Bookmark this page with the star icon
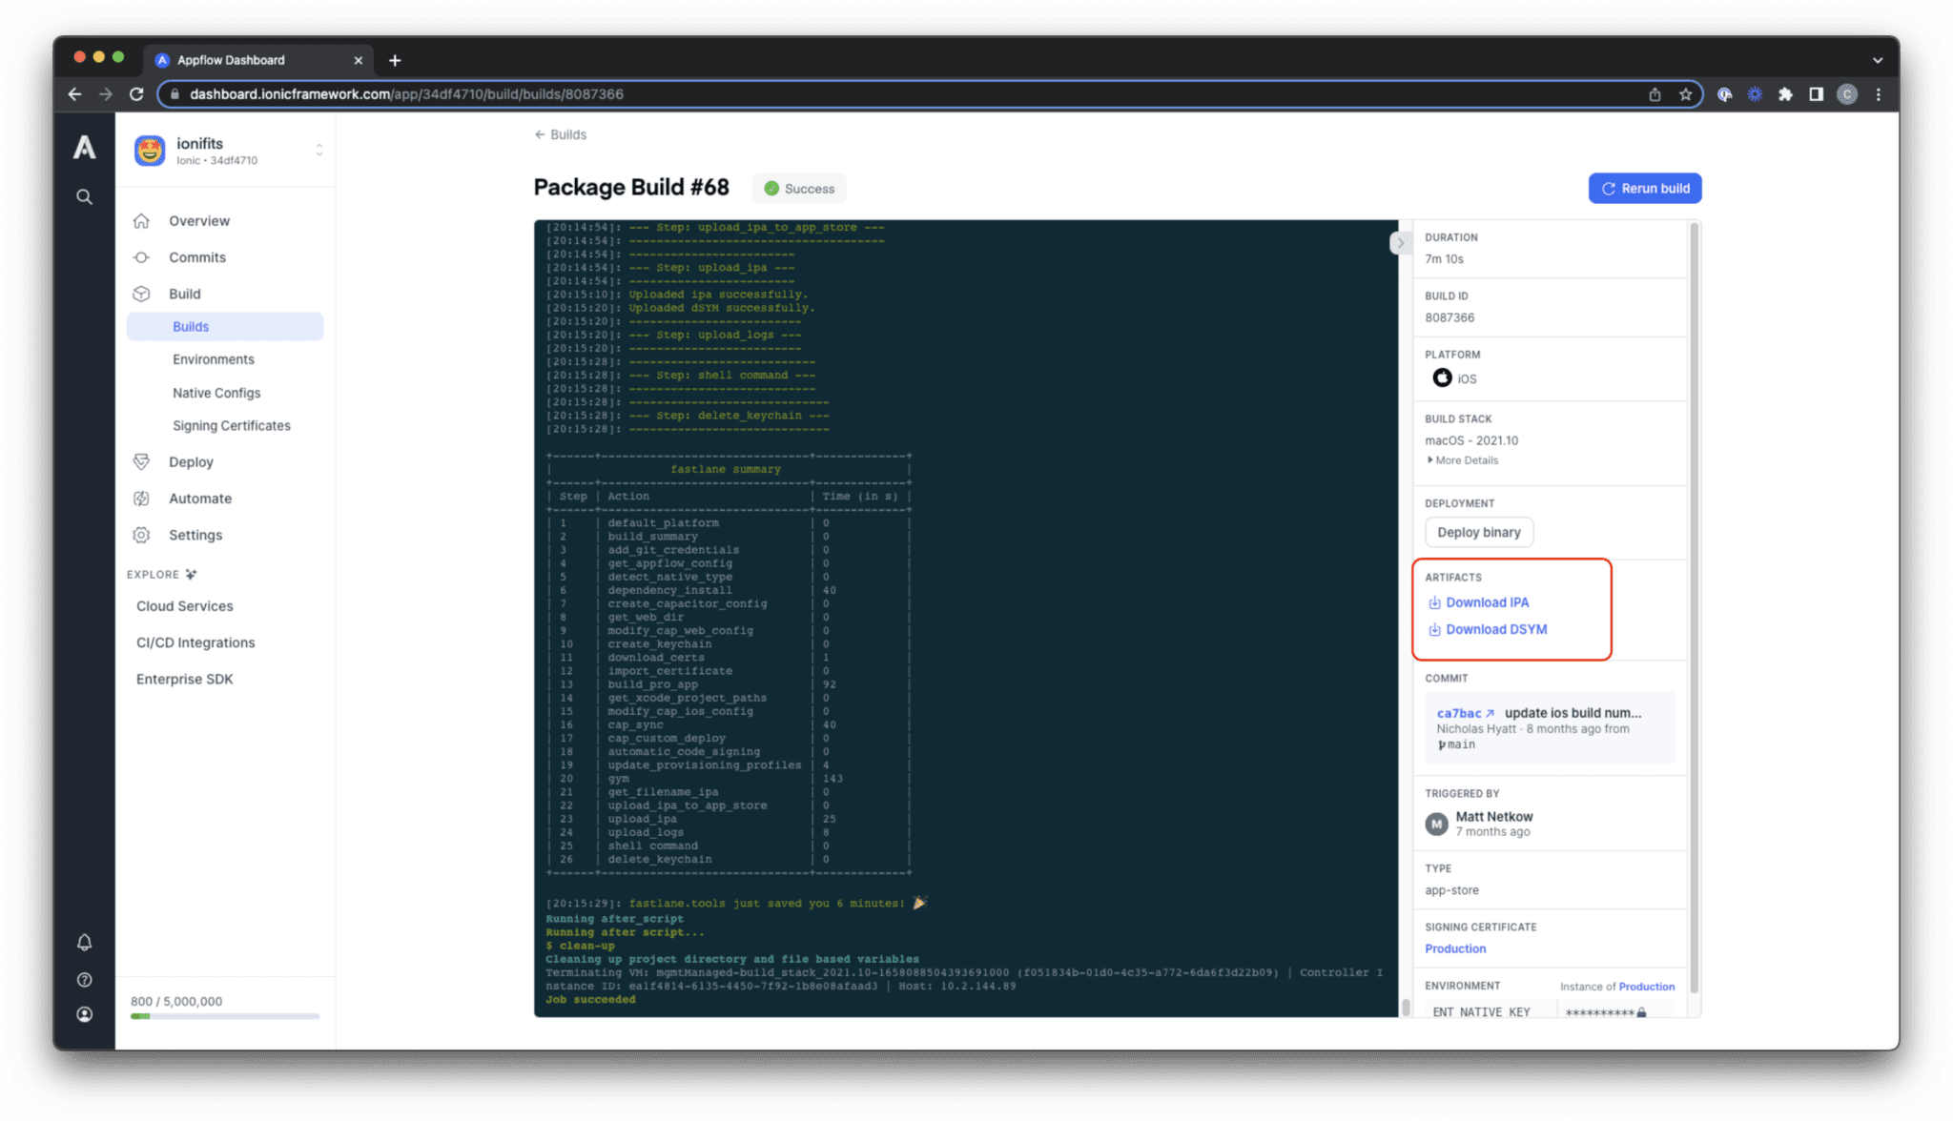Viewport: 1953px width, 1121px height. pyautogui.click(x=1686, y=94)
